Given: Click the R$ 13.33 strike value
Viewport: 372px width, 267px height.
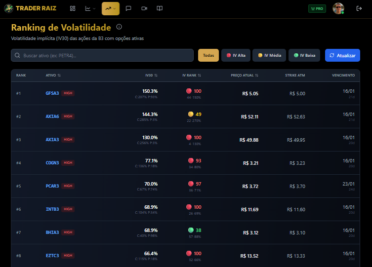Looking at the screenshot, I should (296, 256).
